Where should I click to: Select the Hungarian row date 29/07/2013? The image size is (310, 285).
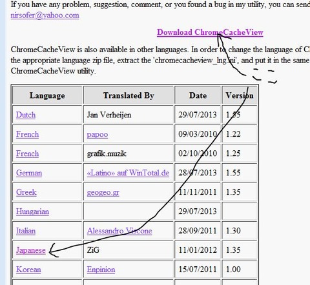coord(198,211)
